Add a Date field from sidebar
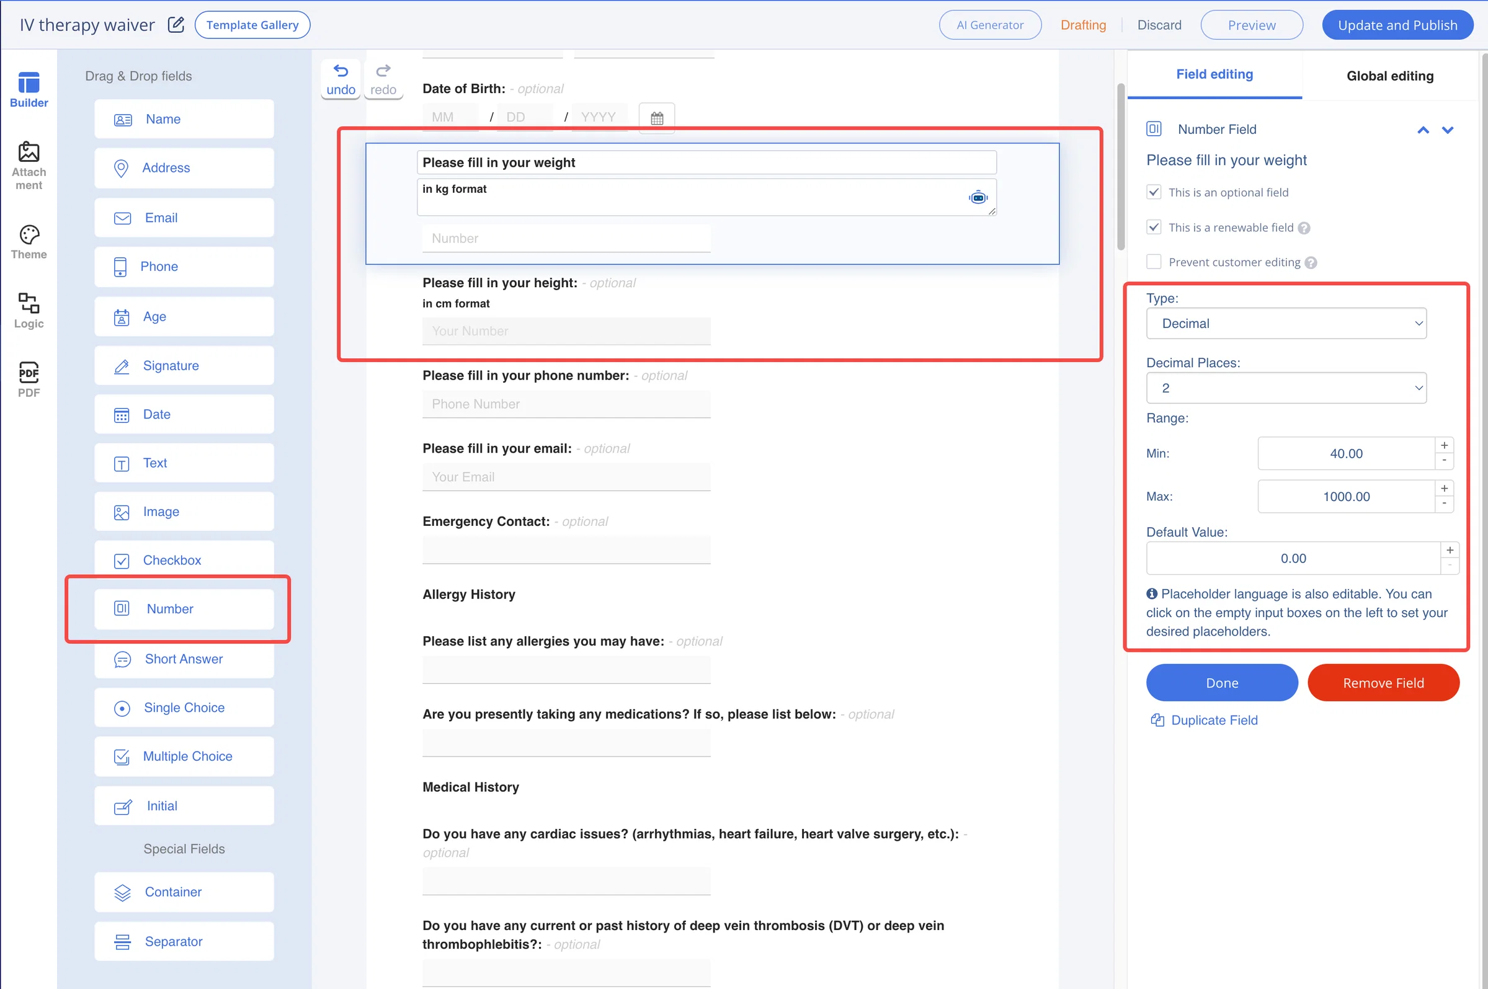1488x989 pixels. point(184,414)
